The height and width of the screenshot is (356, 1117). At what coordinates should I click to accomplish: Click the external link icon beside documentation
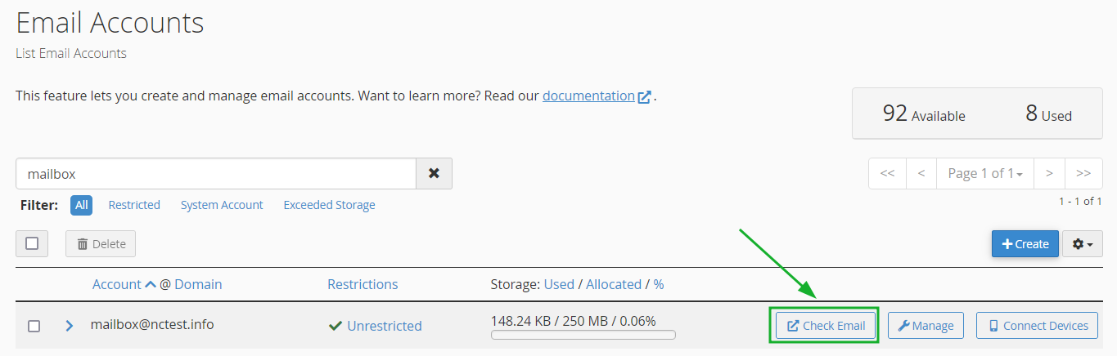[x=645, y=96]
